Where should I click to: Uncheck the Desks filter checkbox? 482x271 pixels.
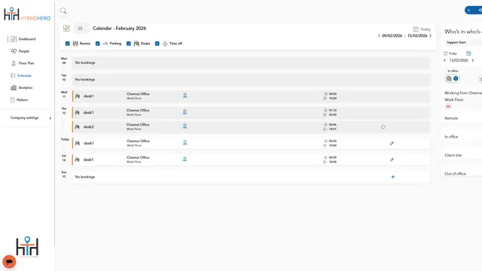[129, 44]
